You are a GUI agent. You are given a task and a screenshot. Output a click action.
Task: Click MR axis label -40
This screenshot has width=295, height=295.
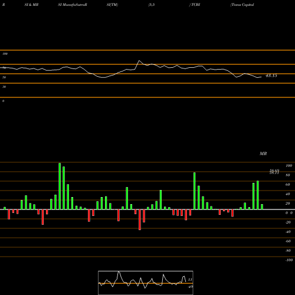click(x=288, y=232)
